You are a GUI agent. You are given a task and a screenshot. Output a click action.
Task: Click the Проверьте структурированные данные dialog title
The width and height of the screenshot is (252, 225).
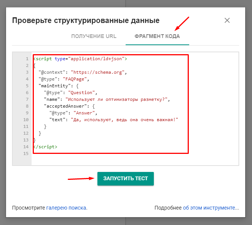86,20
